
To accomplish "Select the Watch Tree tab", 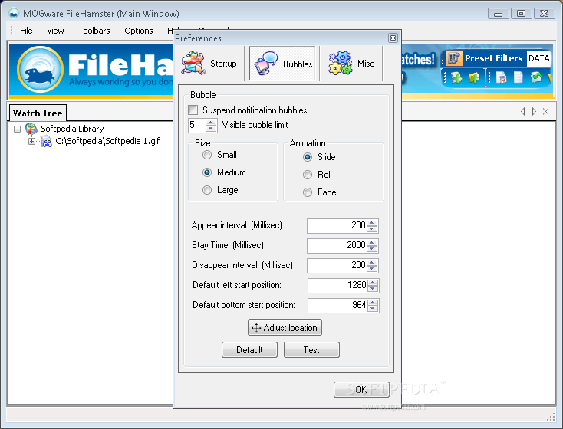I will [x=38, y=113].
